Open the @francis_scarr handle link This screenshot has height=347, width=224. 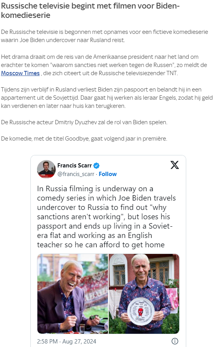point(76,174)
